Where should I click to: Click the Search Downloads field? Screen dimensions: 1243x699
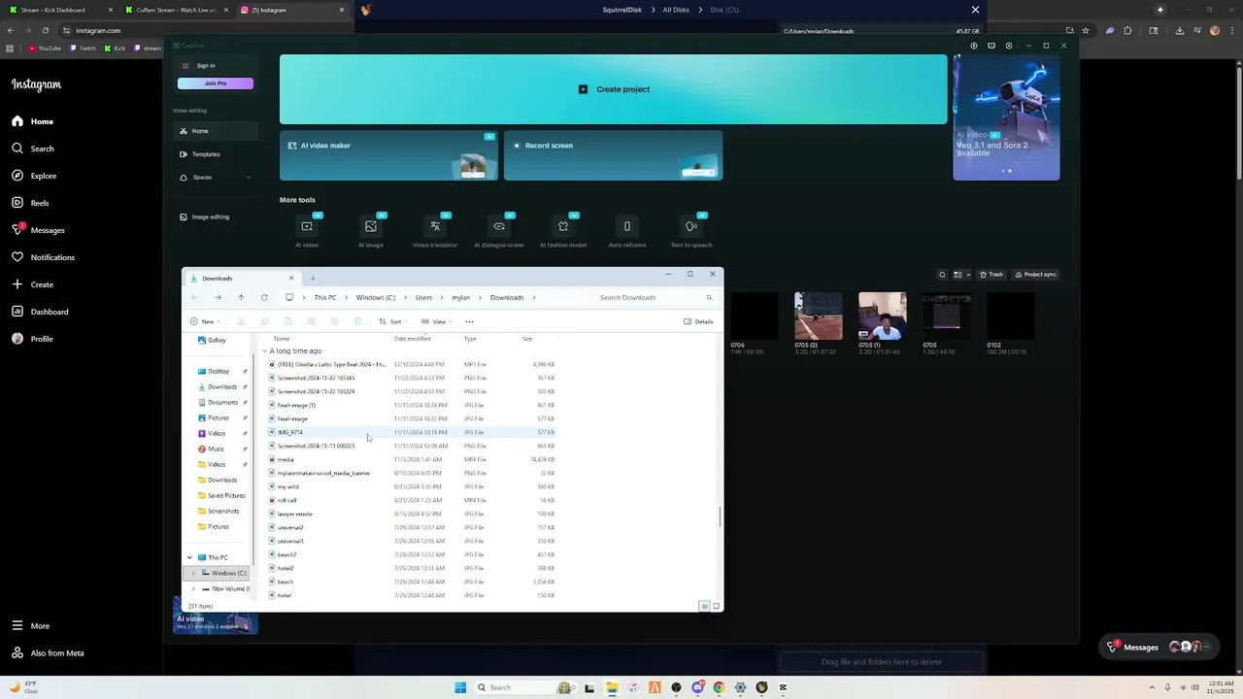click(x=654, y=298)
